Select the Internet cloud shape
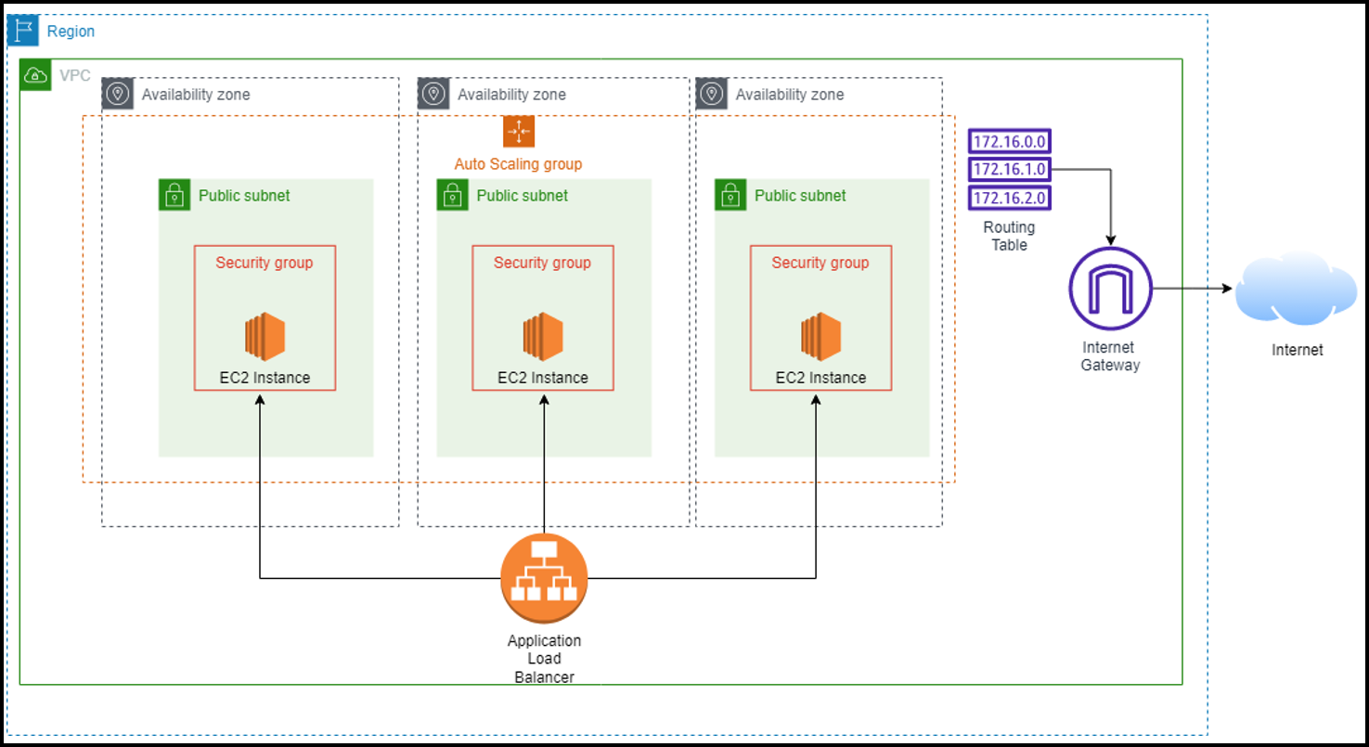Image resolution: width=1369 pixels, height=747 pixels. (1297, 290)
